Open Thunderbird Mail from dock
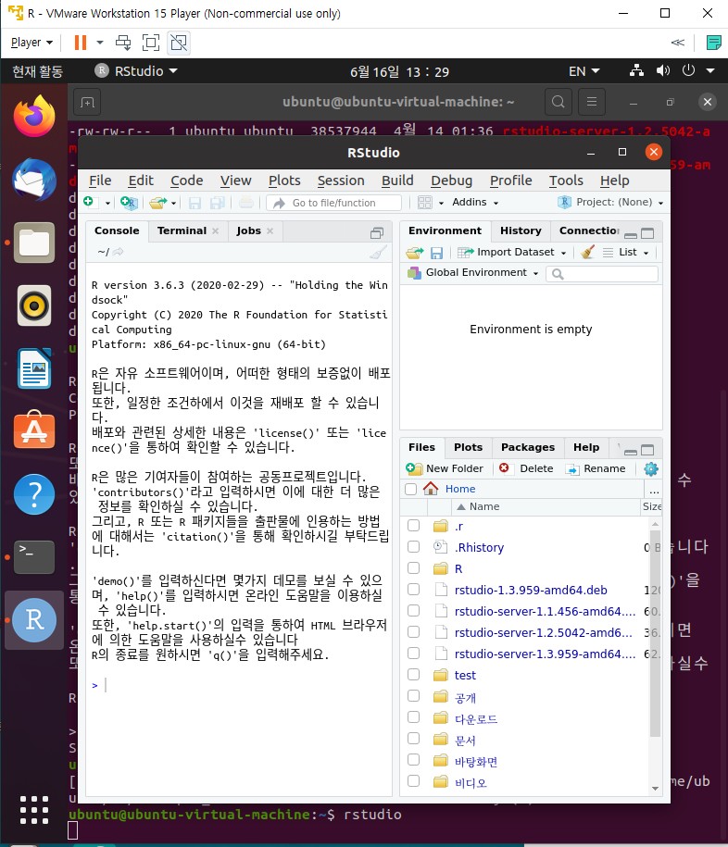The image size is (728, 847). [x=34, y=179]
